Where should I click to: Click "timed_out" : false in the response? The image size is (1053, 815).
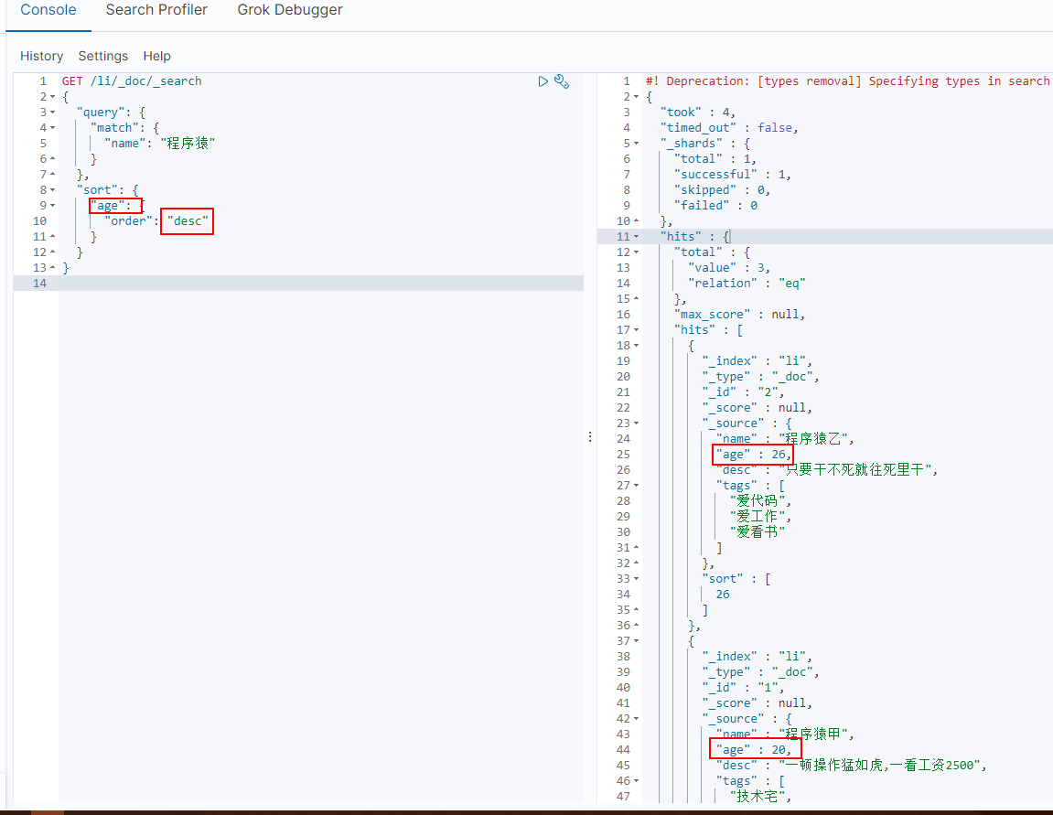tap(728, 127)
